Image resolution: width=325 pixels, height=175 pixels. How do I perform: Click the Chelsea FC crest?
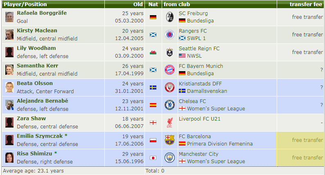click(169, 105)
